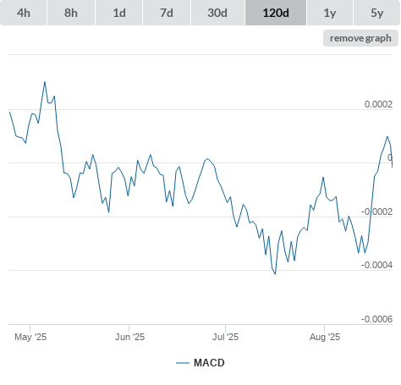Viewport: 401px width, 385px height.
Task: Click the May '25 axis label
Action: [30, 337]
